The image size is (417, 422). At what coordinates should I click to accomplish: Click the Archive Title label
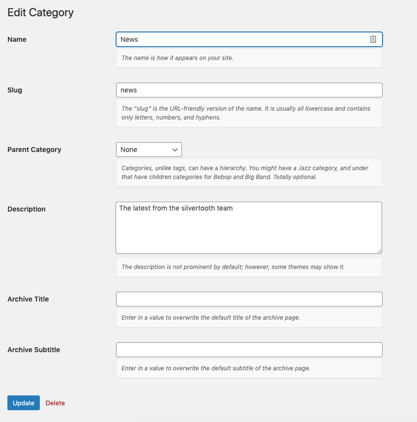coord(28,299)
